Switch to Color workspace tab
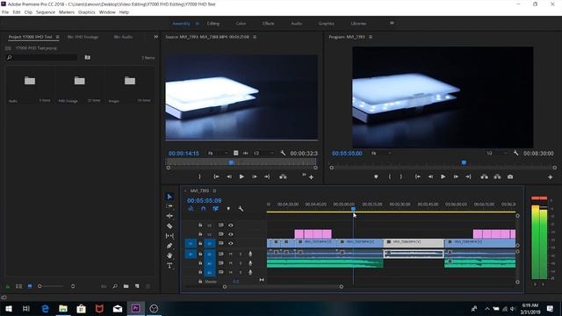The height and width of the screenshot is (316, 562). point(241,24)
